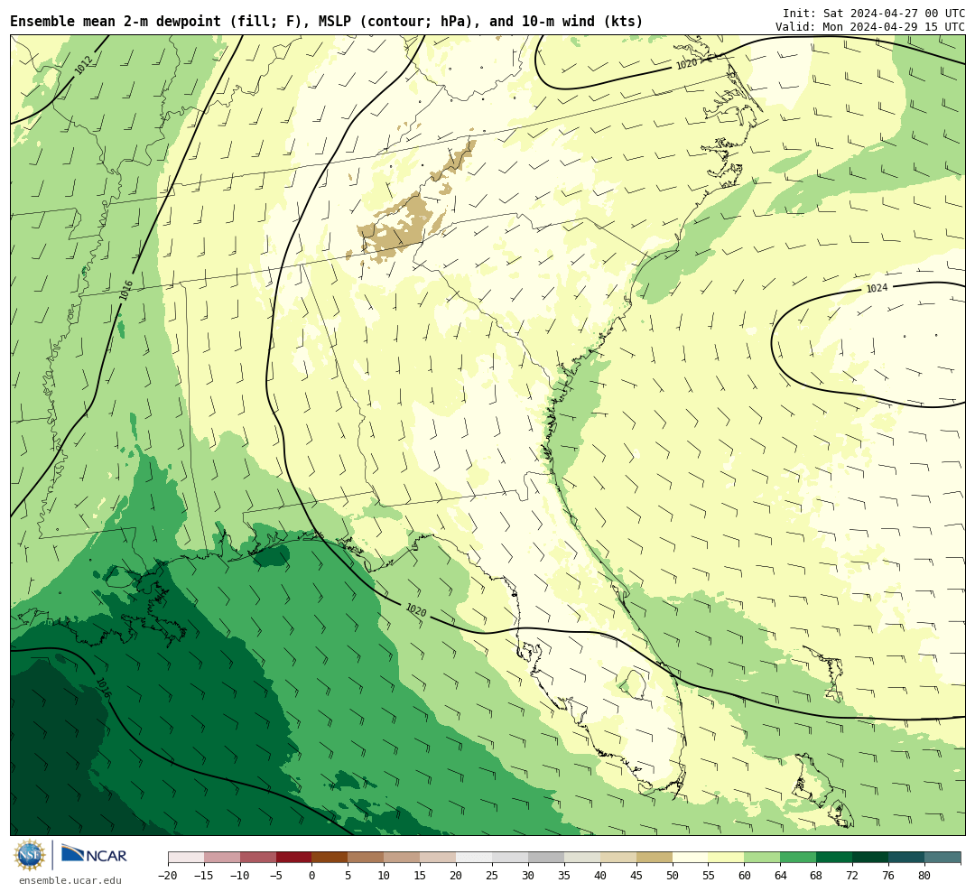This screenshot has width=975, height=892.
Task: Pick the 64 to 68 medium green swatch
Action: tap(799, 857)
